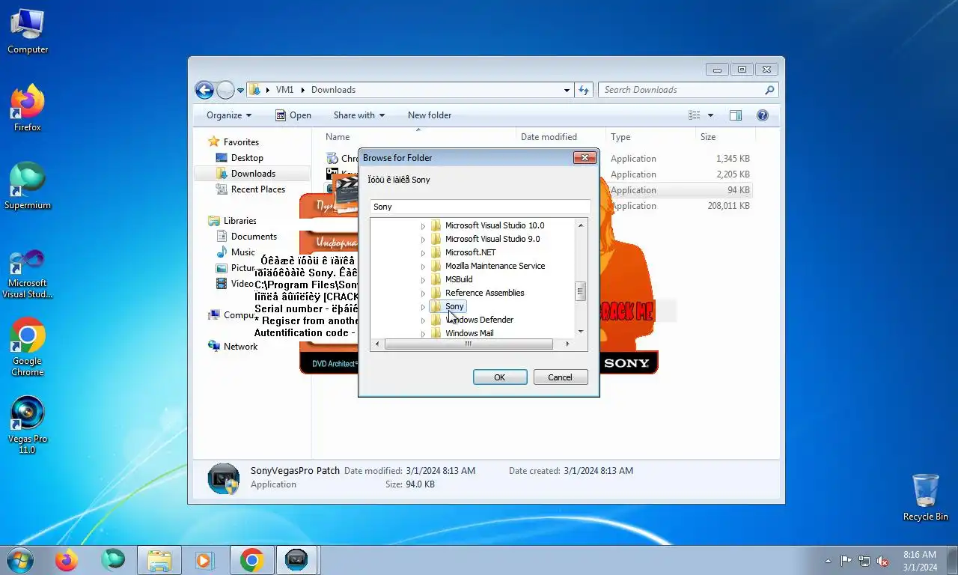
Task: Select the Reference Assemblies folder
Action: pyautogui.click(x=484, y=293)
